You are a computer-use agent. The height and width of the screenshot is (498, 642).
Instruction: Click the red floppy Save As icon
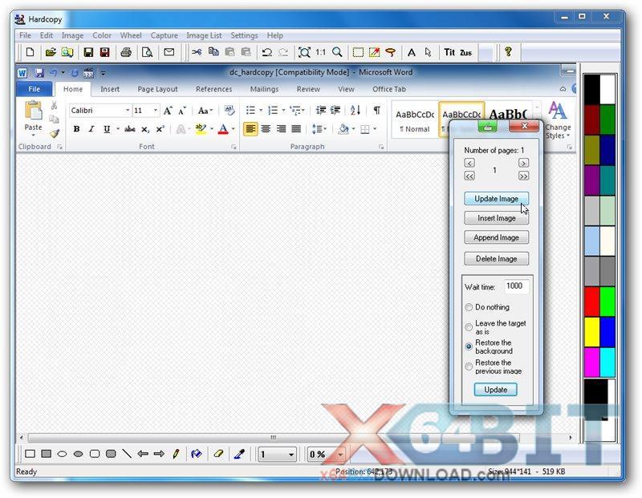pyautogui.click(x=105, y=52)
